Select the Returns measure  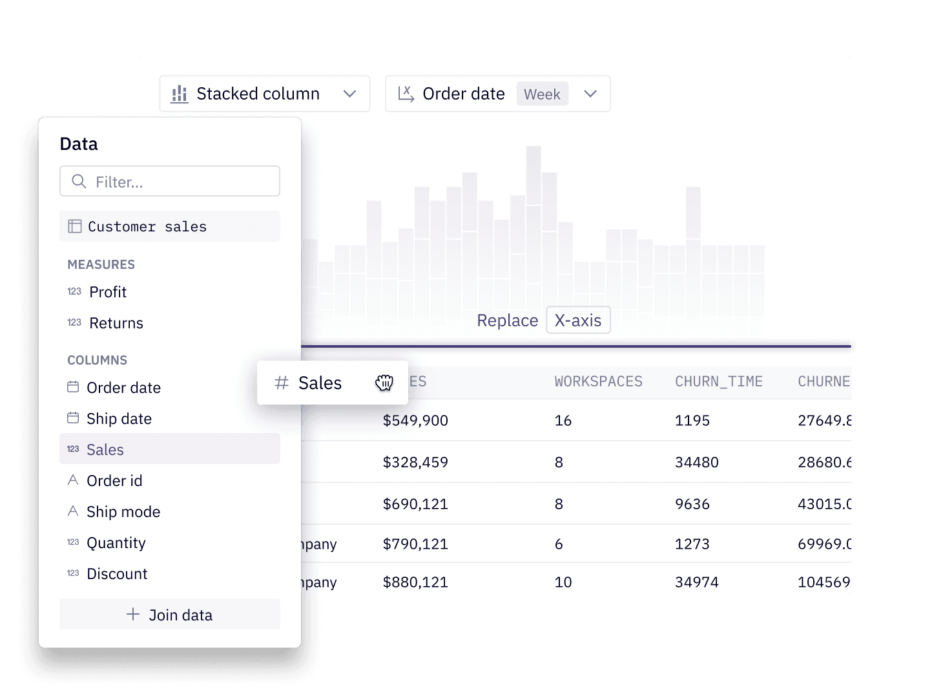point(116,323)
